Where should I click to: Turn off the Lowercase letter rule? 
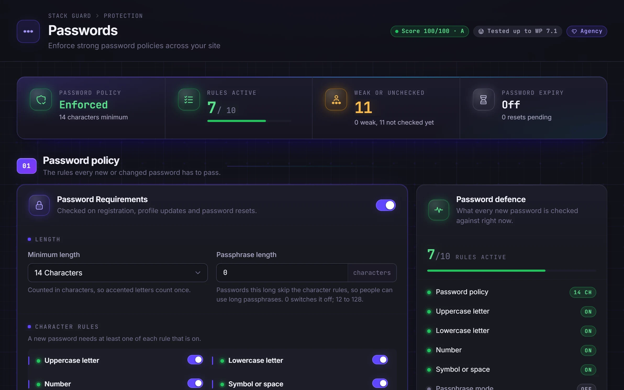point(380,360)
